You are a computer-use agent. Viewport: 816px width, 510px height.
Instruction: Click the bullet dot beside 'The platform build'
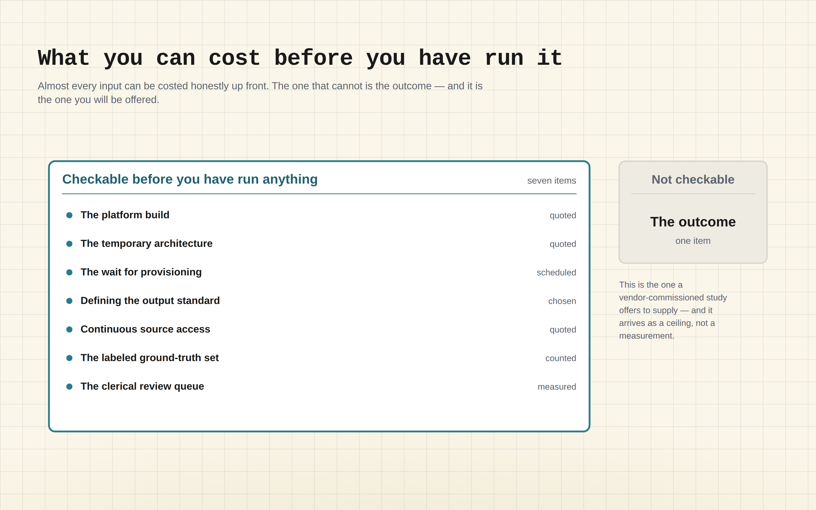point(69,215)
